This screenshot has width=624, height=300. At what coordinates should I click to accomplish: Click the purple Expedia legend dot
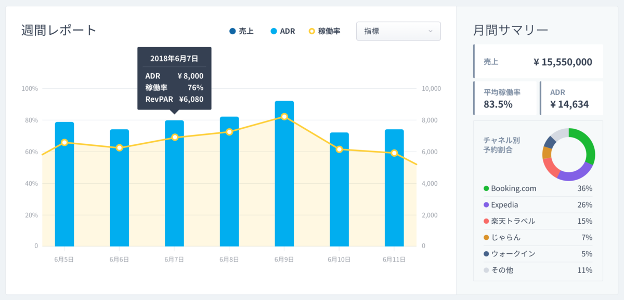coord(486,205)
